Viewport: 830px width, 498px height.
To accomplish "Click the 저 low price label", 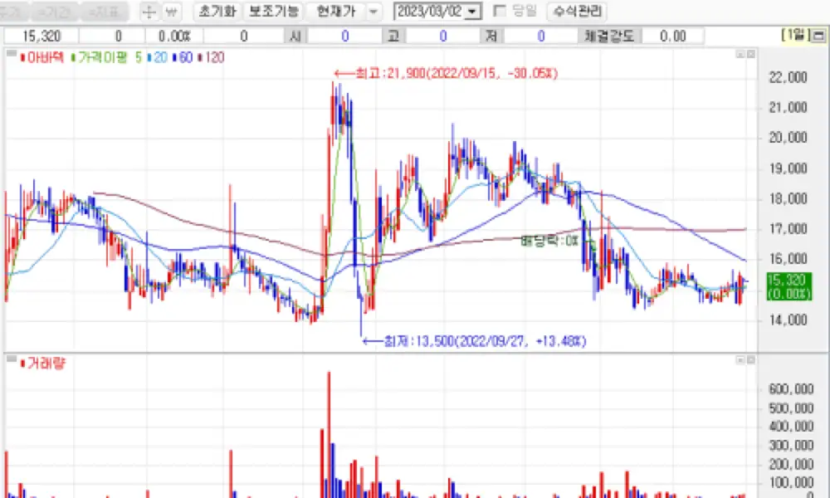I will point(491,36).
